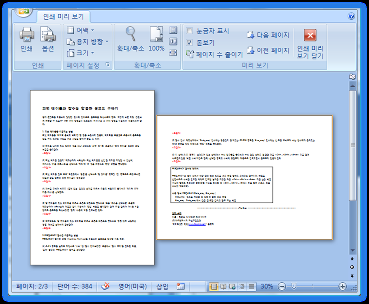Screen dimensions: 369x304
Task: Switch to one page view icon
Action: [173, 30]
